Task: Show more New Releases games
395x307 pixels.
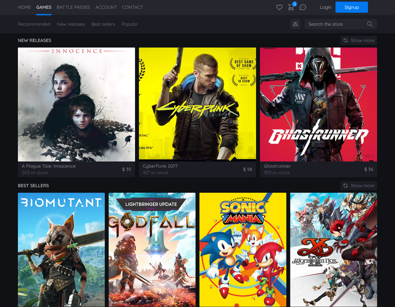Action: (x=359, y=40)
